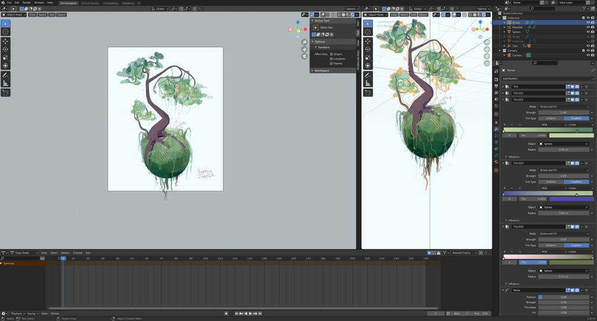The image size is (597, 321).
Task: Collapse the Tint.002 modifier panel
Action: (x=503, y=100)
